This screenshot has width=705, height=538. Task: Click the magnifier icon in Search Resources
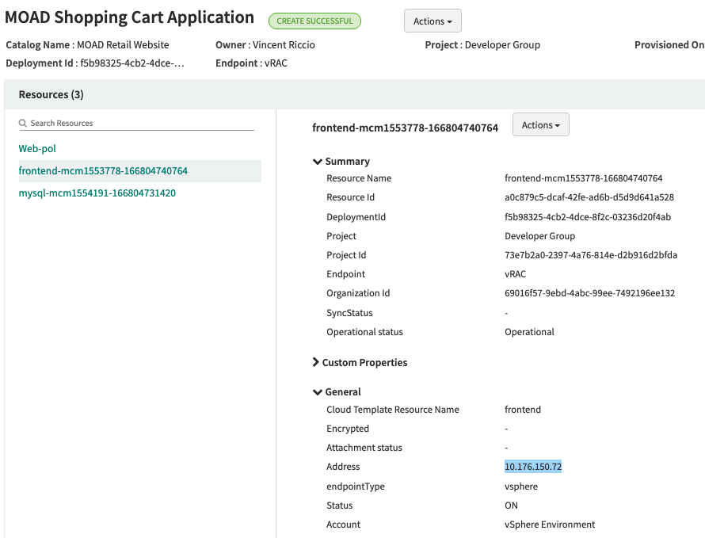[x=23, y=124]
